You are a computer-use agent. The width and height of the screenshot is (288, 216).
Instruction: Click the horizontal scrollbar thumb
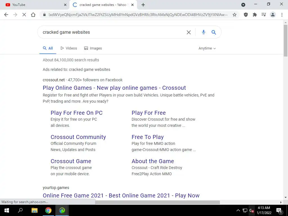(157, 202)
